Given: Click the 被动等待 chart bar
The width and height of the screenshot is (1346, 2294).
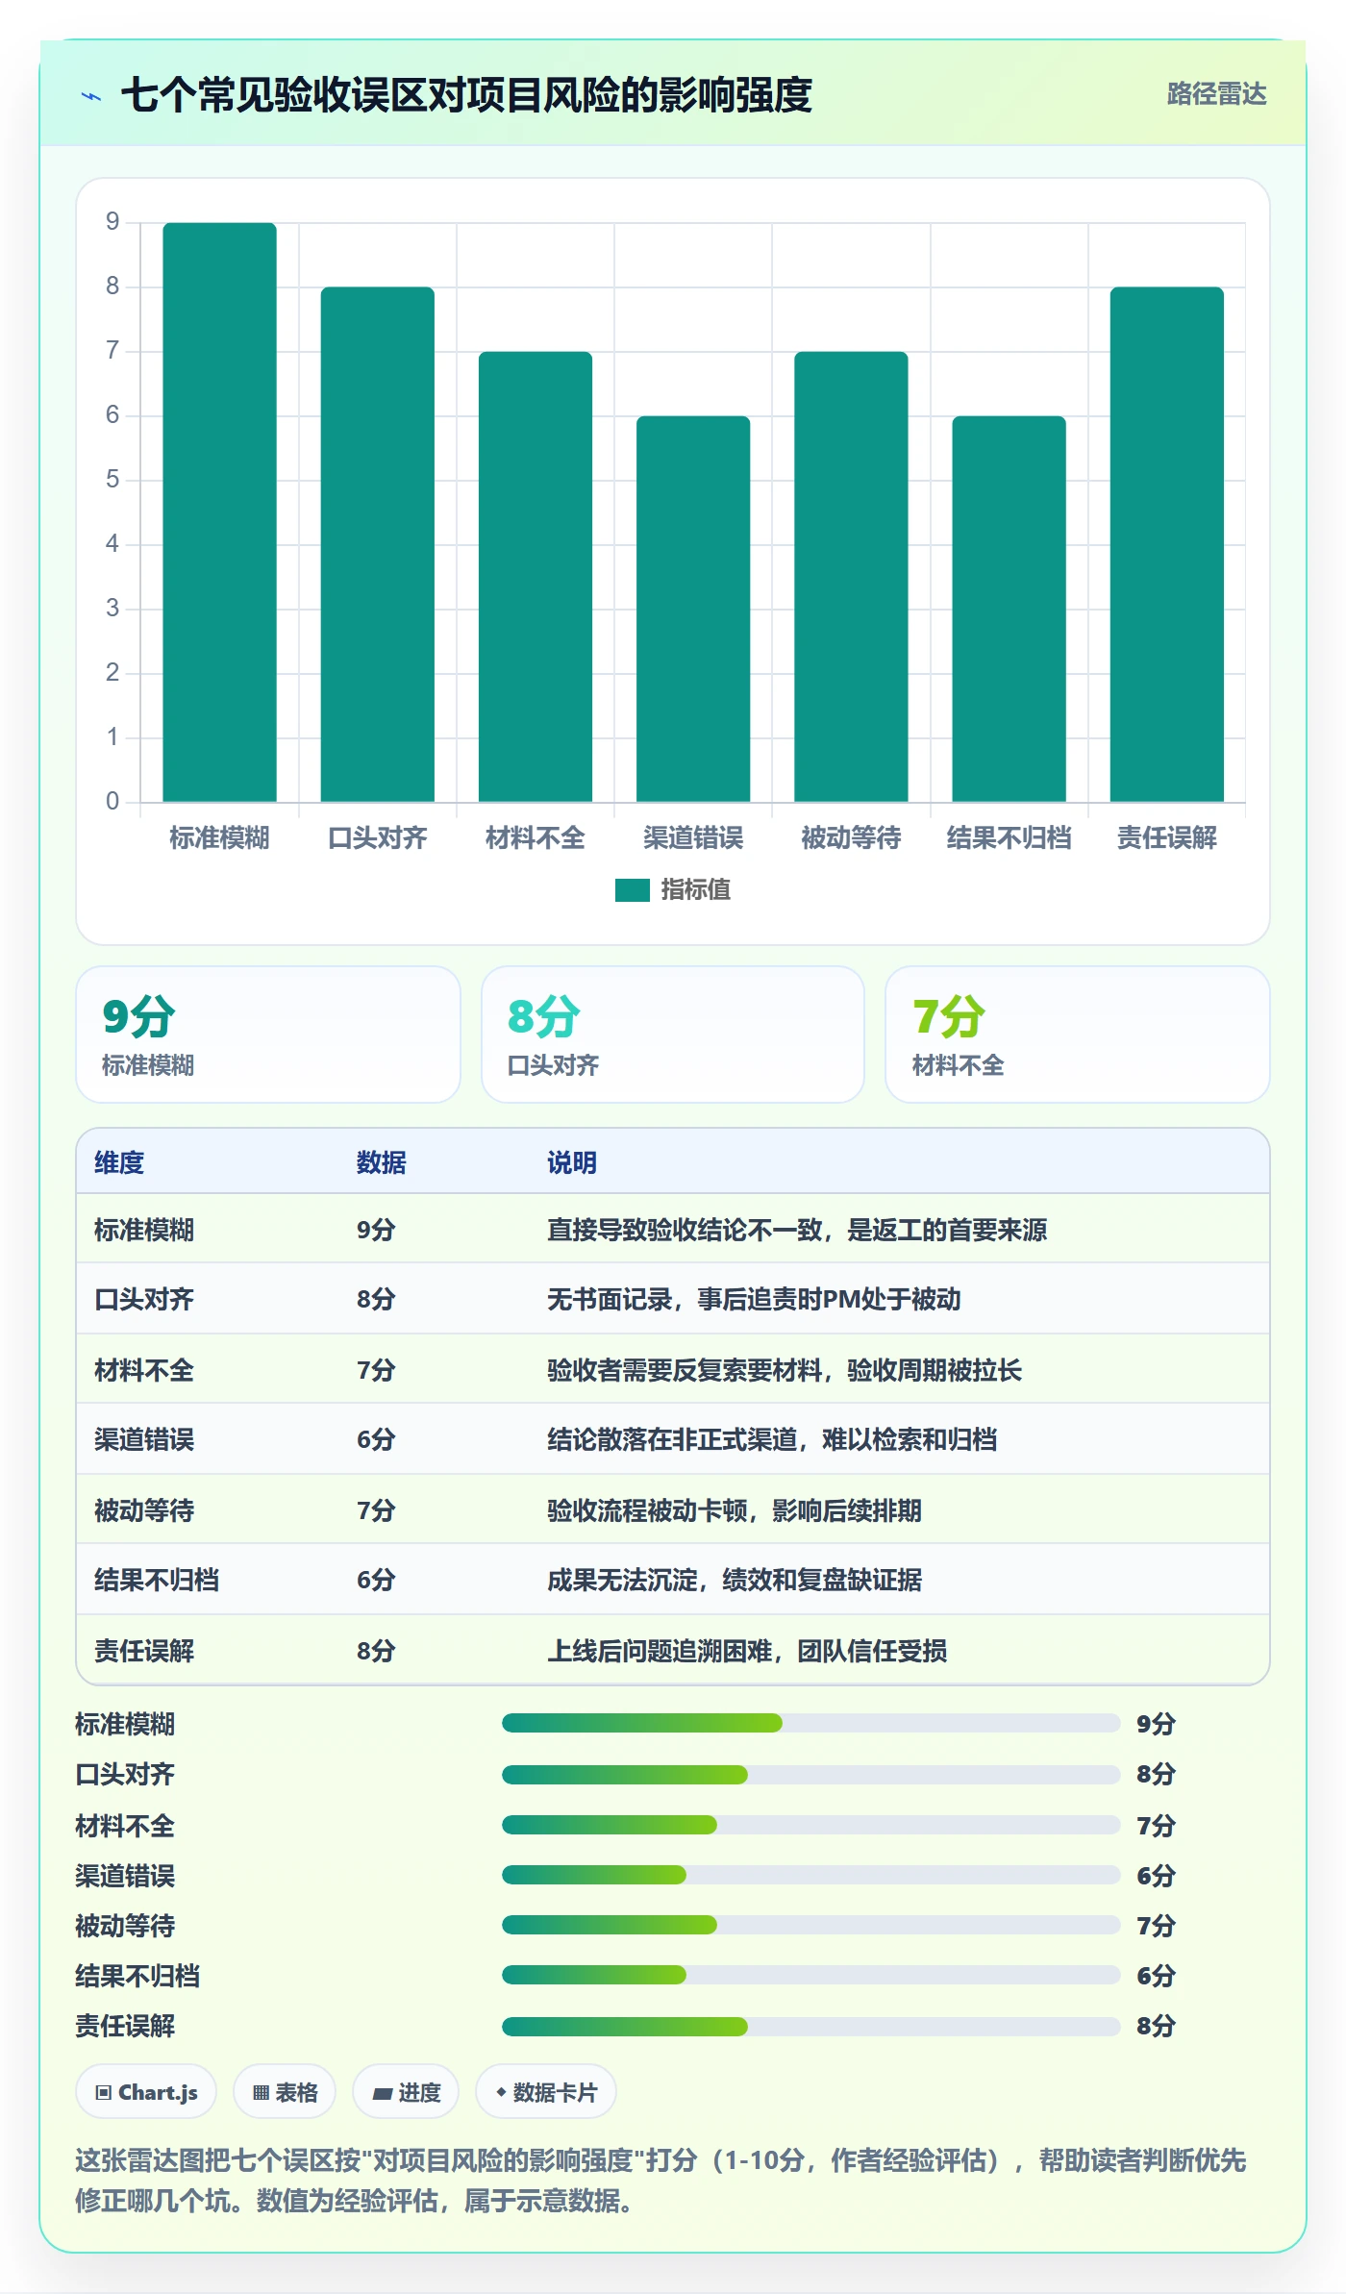Looking at the screenshot, I should pyautogui.click(x=851, y=577).
